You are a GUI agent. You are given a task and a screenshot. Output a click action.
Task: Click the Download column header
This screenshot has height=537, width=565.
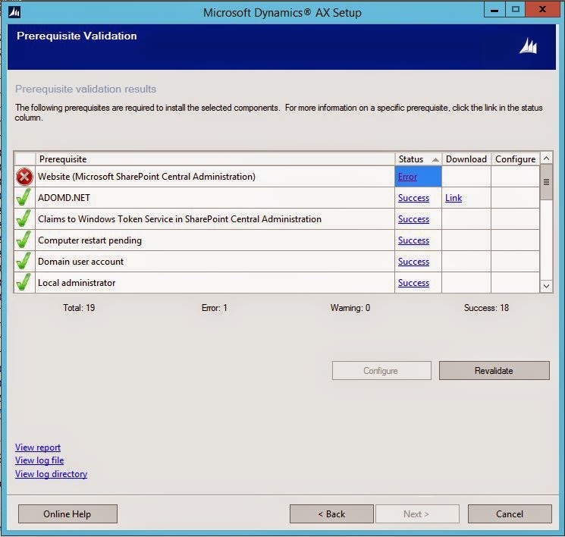(466, 159)
